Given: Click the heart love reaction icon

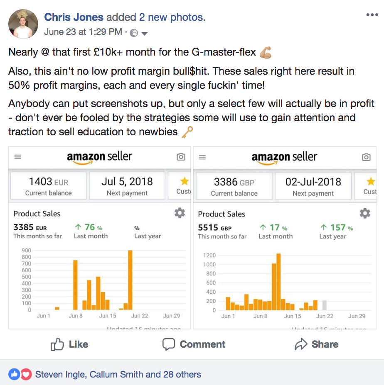Looking at the screenshot, I should point(26,375).
